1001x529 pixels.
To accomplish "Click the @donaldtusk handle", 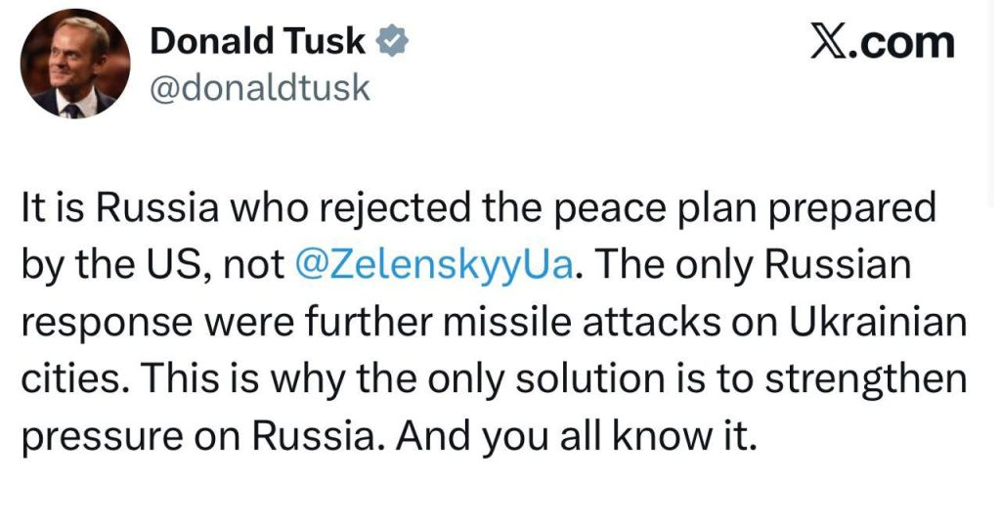I will tap(260, 88).
